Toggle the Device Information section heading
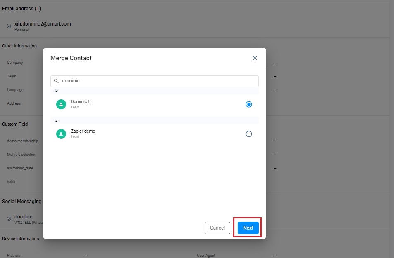 pos(21,239)
